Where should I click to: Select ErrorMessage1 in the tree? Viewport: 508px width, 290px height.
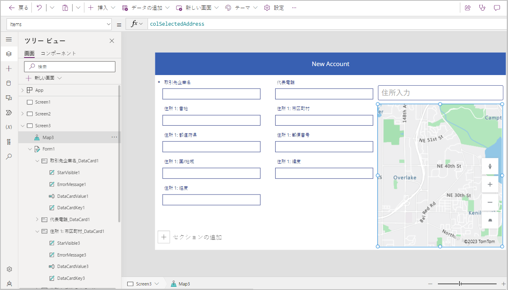coord(71,185)
